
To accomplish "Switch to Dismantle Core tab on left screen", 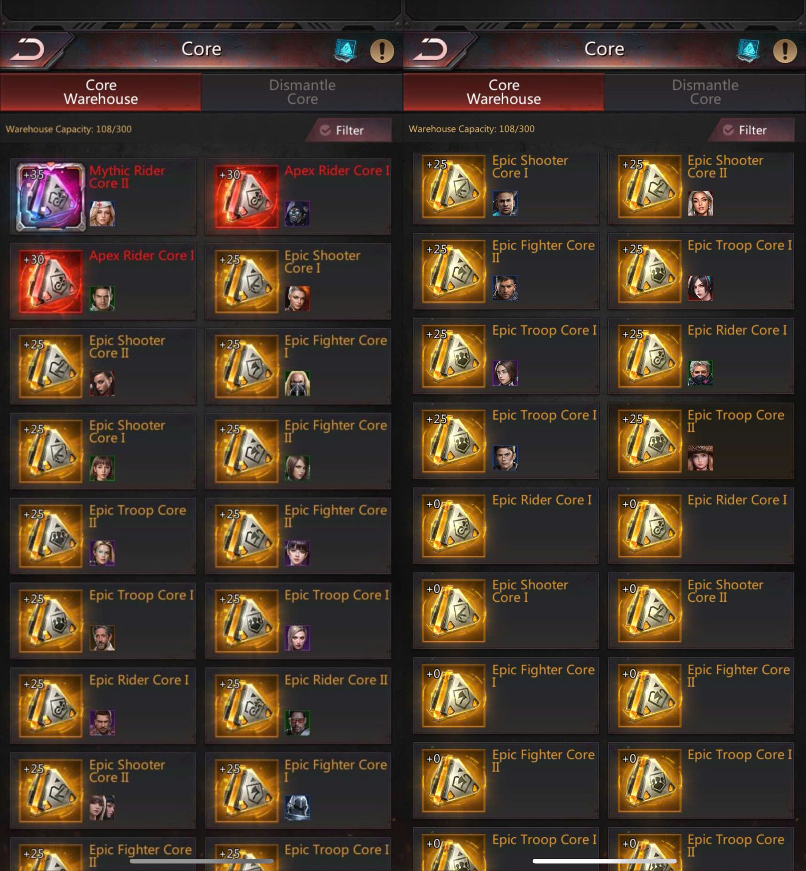I will point(302,92).
